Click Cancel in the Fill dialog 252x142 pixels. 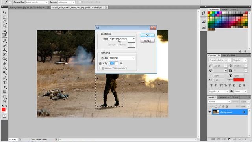[x=147, y=41]
